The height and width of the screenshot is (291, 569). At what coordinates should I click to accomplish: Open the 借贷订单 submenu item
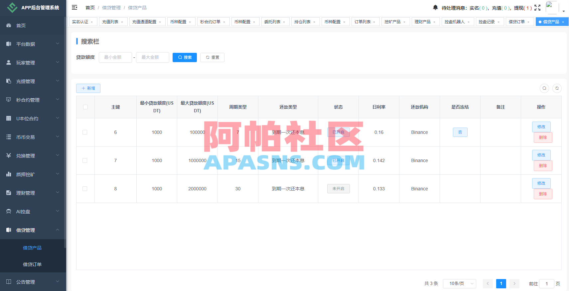(x=32, y=264)
